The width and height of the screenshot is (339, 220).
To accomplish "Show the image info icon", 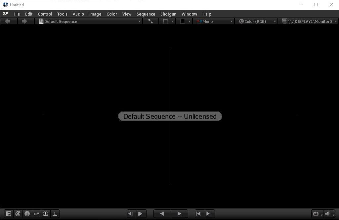I will coord(27,214).
